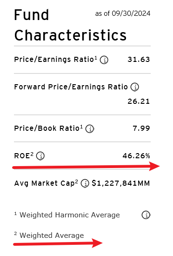Click the info icon next to Price/Book Ratio
This screenshot has height=256, width=173.
[x=90, y=128]
